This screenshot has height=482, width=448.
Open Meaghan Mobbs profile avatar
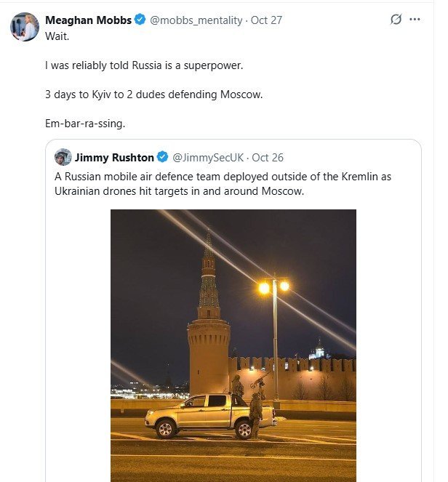coord(24,26)
